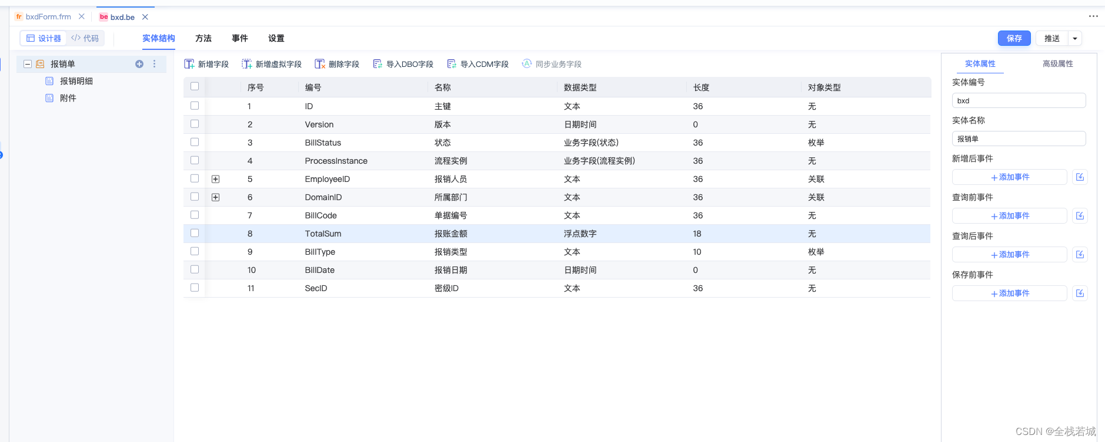Add event under 查询后事件
Viewport: 1105px width, 442px height.
click(x=1010, y=254)
